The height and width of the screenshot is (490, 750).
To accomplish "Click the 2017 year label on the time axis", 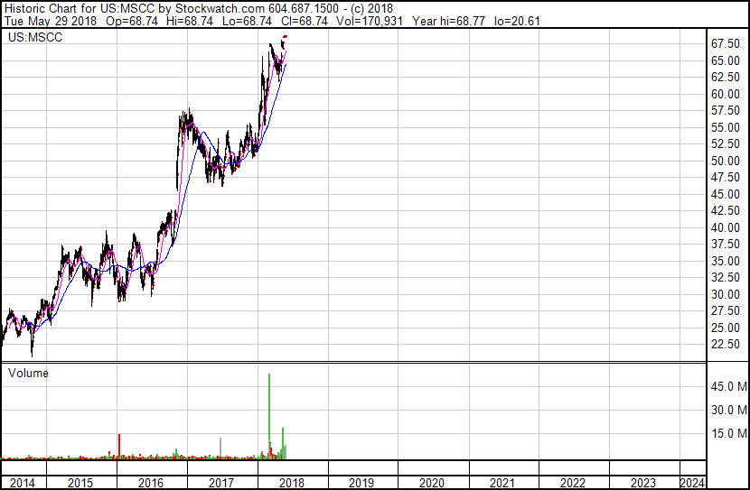I will [x=221, y=483].
